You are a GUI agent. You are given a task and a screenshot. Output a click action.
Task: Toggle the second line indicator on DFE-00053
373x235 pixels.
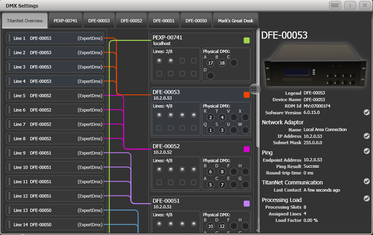(170, 115)
